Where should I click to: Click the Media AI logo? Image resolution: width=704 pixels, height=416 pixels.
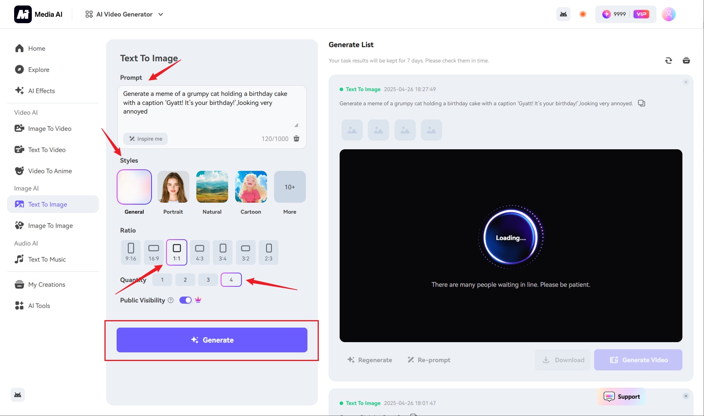[23, 15]
